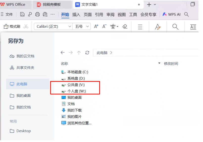
Task: Click the Save icon in quick toolbar
Action: [x=22, y=14]
